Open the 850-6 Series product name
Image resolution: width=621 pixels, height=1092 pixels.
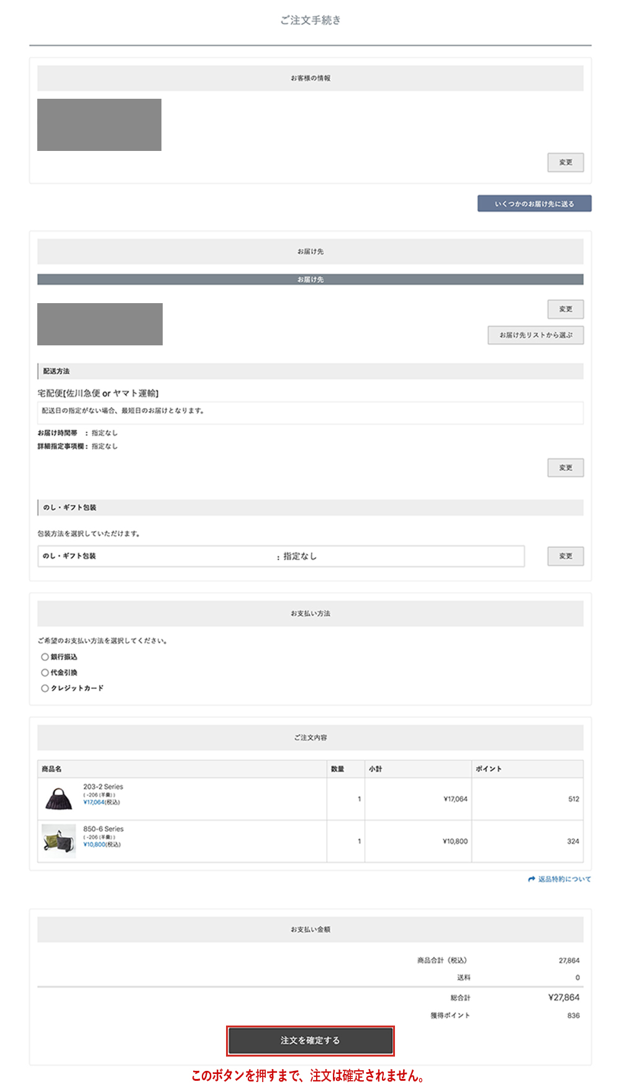(x=103, y=829)
